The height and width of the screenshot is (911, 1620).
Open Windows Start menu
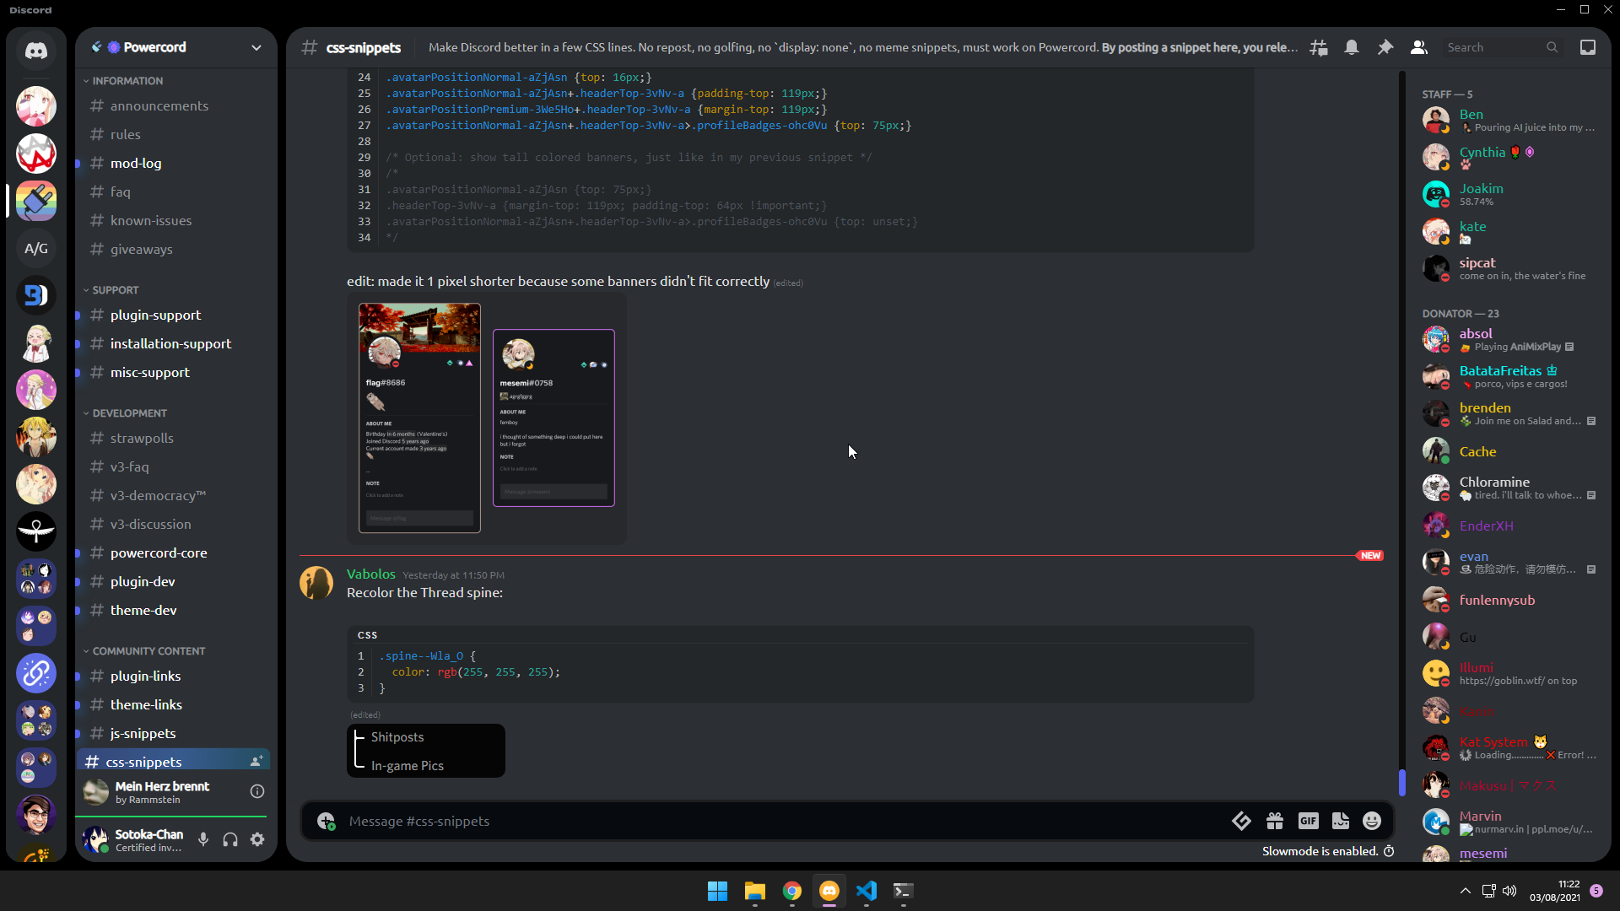coord(717,891)
